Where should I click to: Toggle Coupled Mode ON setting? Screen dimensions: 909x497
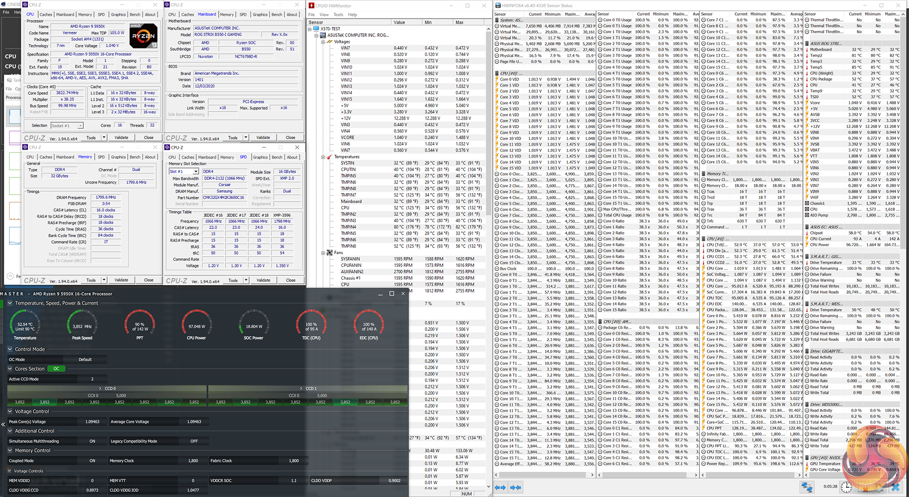92,461
